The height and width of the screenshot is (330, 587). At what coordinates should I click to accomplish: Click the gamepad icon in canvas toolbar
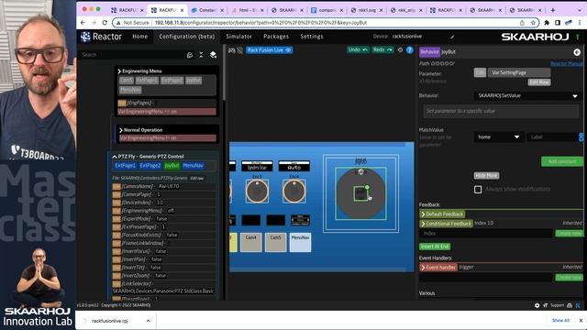tap(232, 50)
